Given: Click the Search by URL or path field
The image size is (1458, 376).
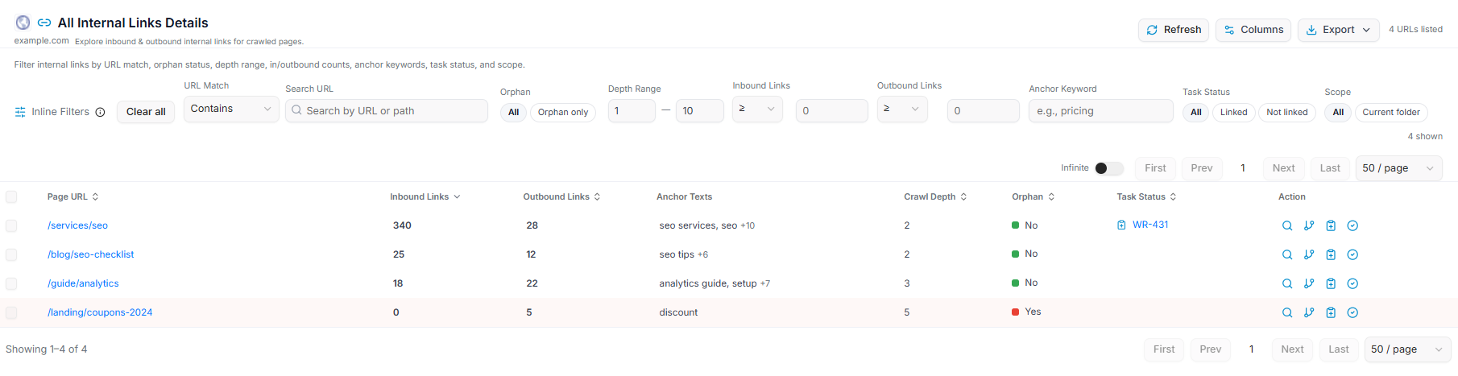Looking at the screenshot, I should (387, 111).
